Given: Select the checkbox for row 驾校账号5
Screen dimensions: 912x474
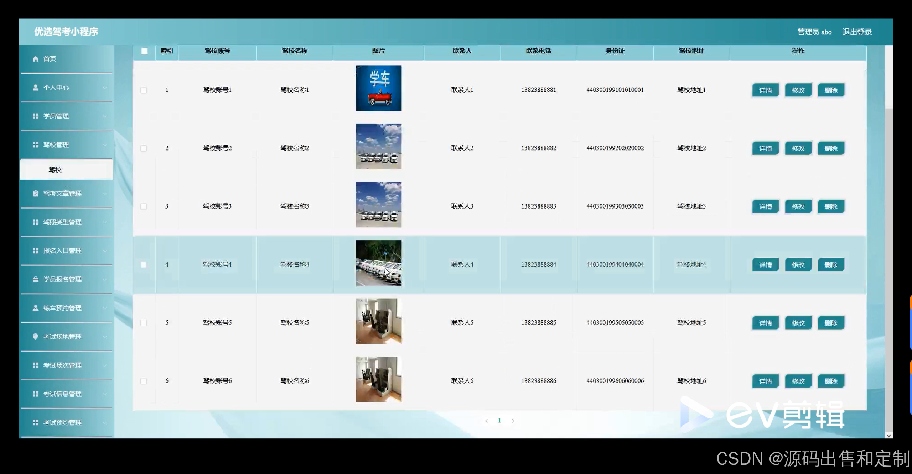Looking at the screenshot, I should (x=144, y=323).
